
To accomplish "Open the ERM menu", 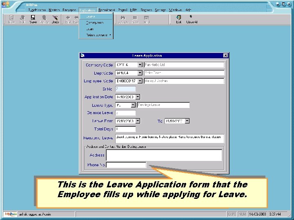I will point(133,10).
